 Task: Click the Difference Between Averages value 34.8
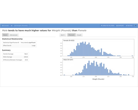(x=26, y=60)
